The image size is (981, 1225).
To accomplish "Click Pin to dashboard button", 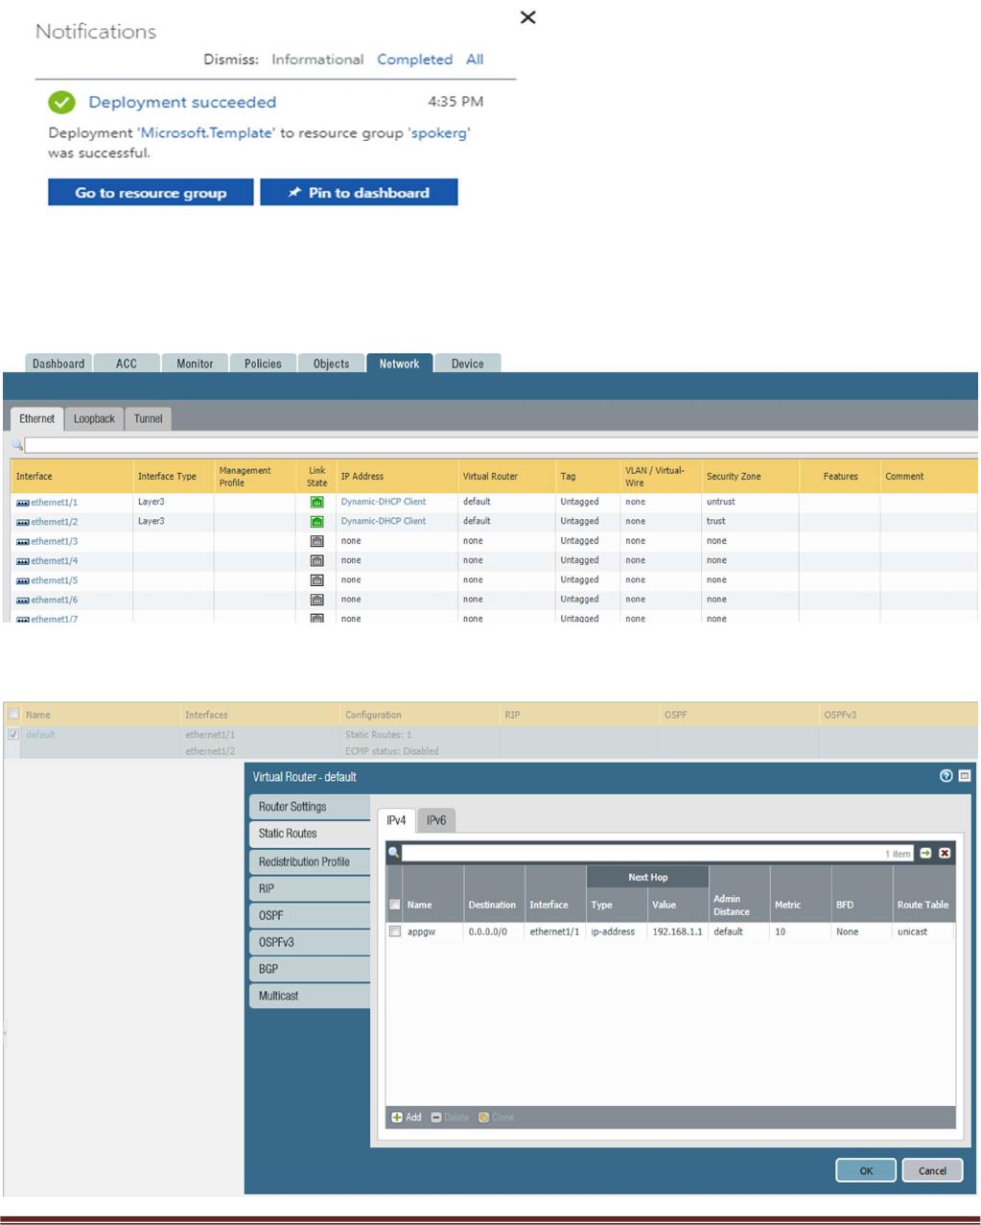I will click(x=359, y=193).
